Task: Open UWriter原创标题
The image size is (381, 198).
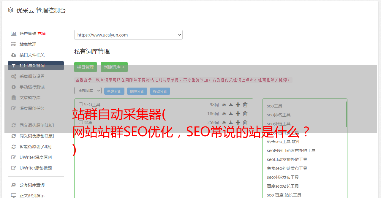Action: [x=36, y=168]
